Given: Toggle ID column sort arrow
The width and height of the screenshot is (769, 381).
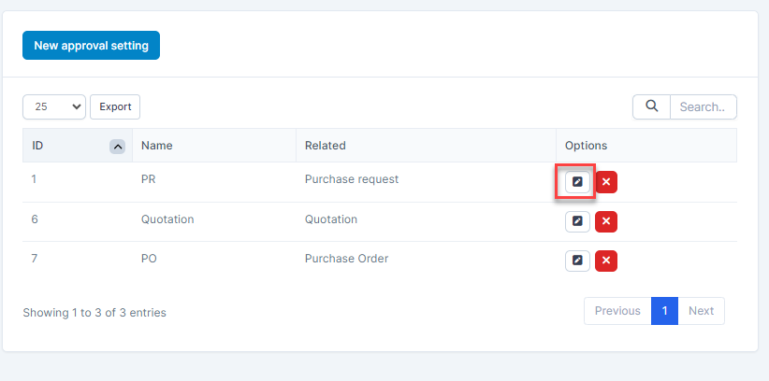Looking at the screenshot, I should (118, 146).
